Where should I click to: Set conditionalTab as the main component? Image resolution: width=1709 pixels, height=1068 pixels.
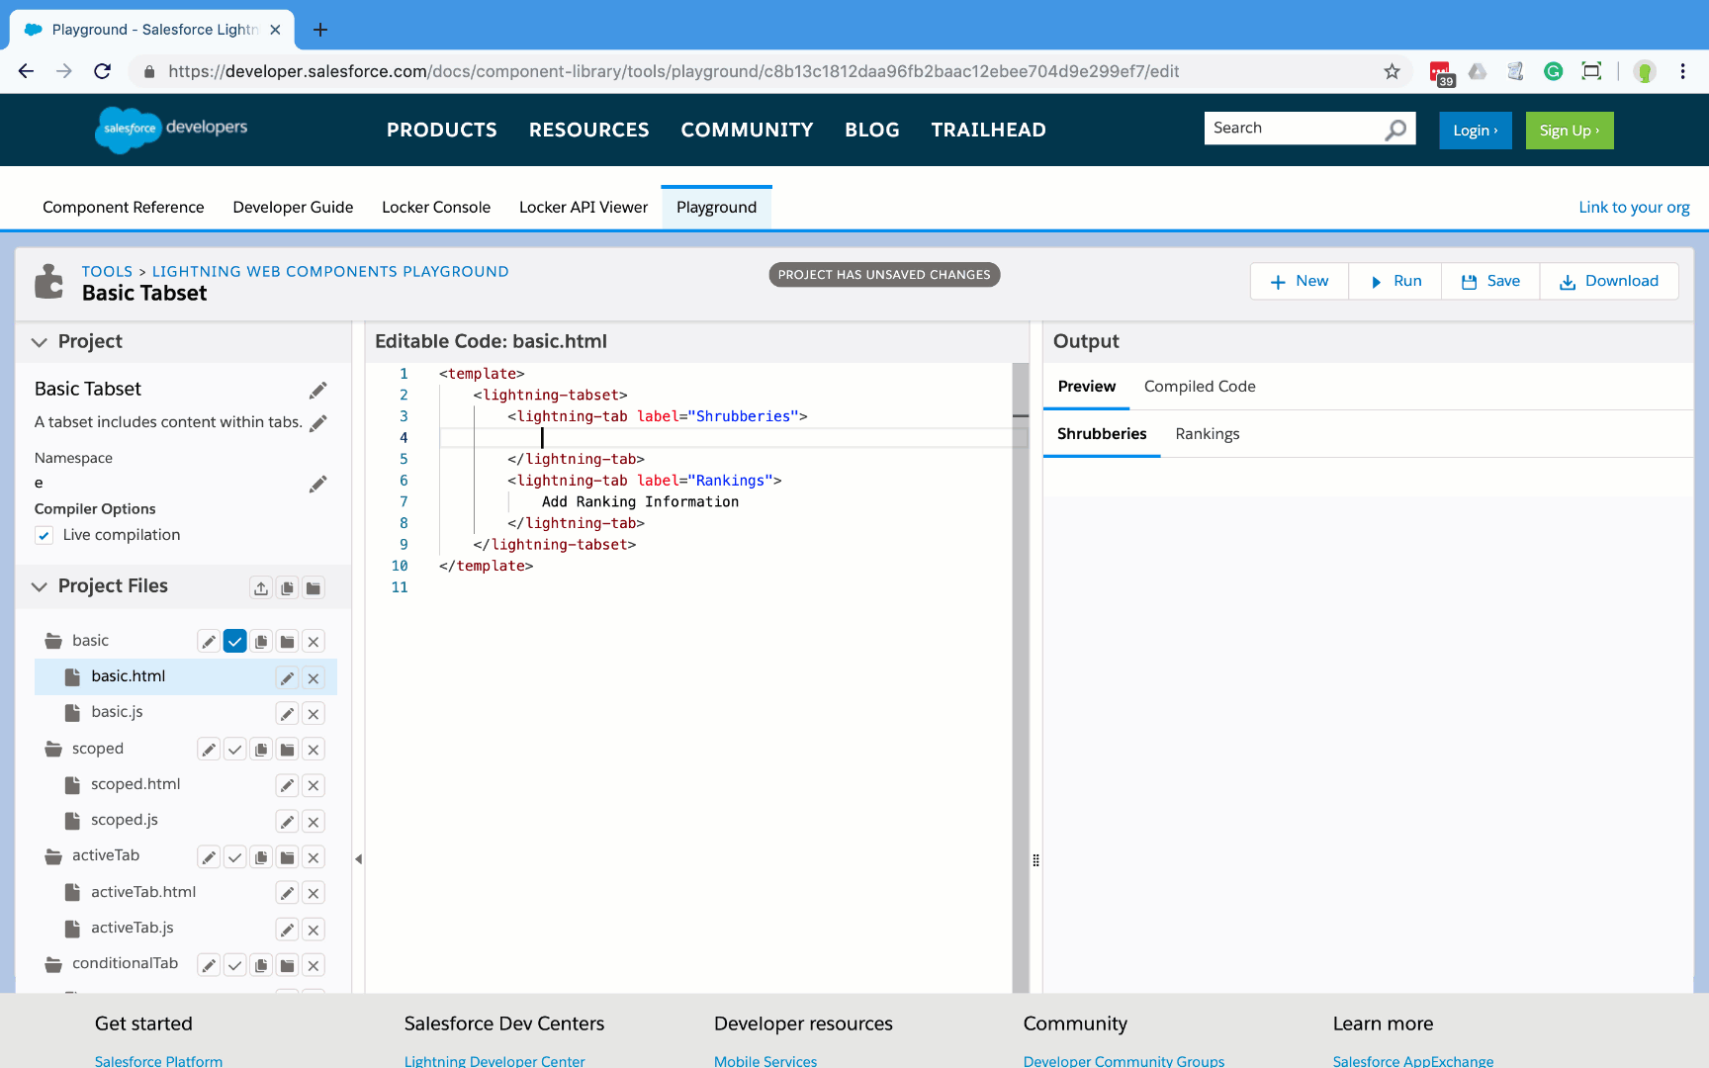tap(234, 965)
